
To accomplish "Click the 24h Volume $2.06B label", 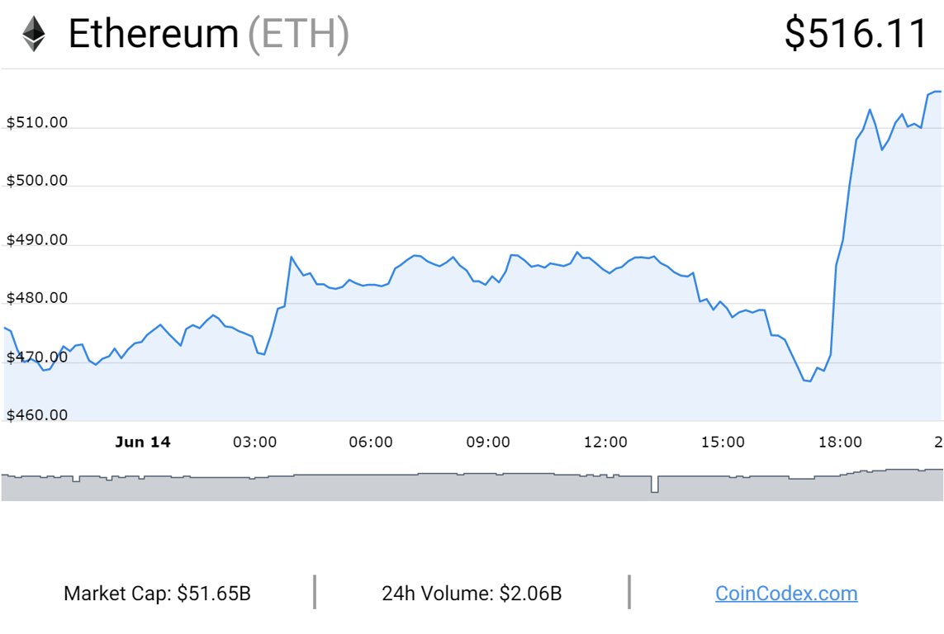I will point(472,593).
